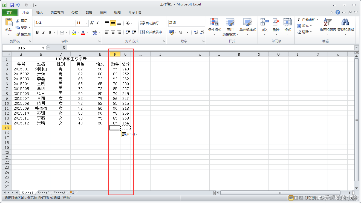Click Format (格式) cells button
The height and width of the screenshot is (203, 361).
[x=287, y=27]
